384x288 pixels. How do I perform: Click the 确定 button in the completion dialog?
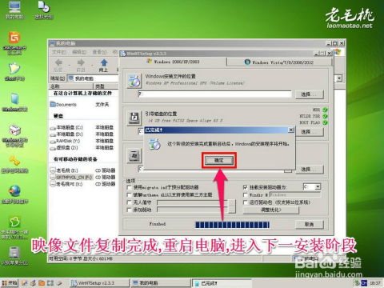[x=219, y=160]
